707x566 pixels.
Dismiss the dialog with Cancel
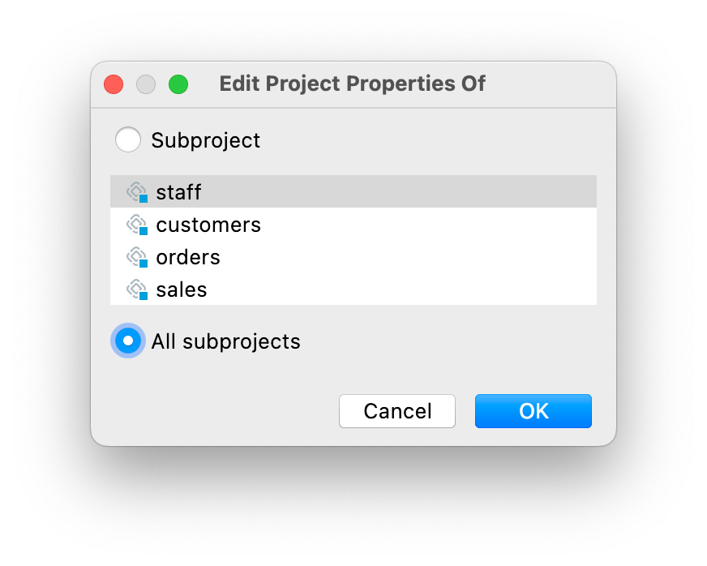pyautogui.click(x=396, y=411)
